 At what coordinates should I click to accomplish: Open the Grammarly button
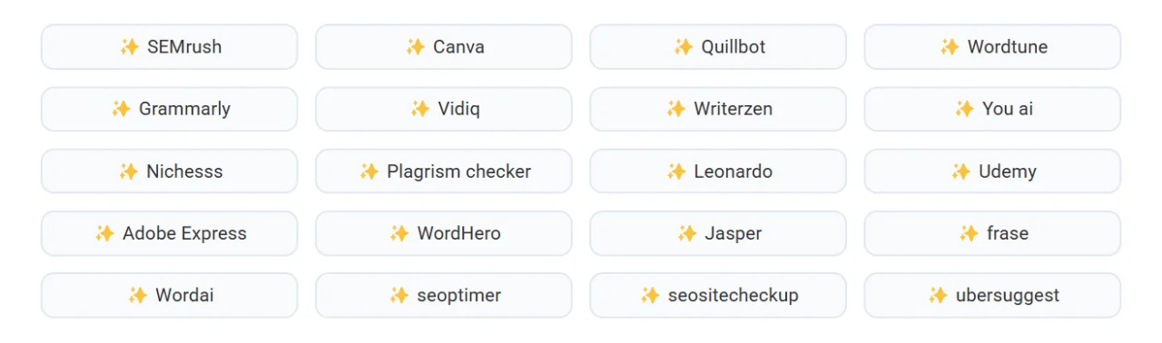click(170, 109)
